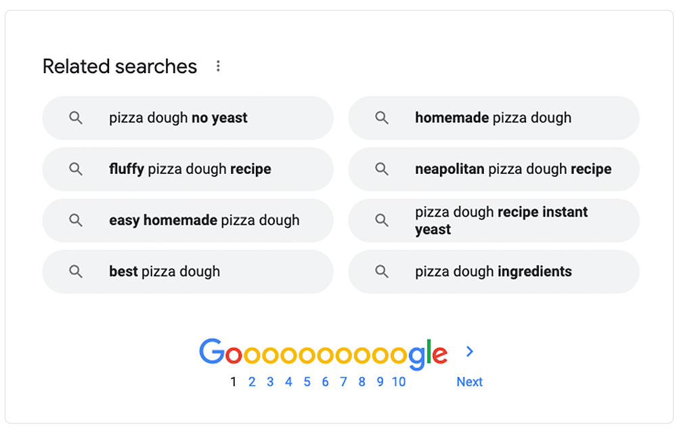Go to results page 2

pyautogui.click(x=252, y=382)
